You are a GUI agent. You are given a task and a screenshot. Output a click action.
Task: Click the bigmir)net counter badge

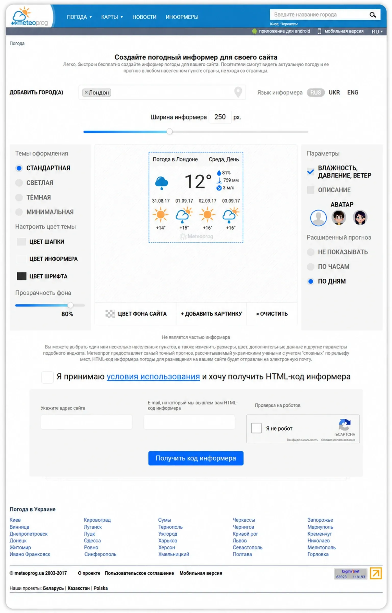tap(350, 574)
